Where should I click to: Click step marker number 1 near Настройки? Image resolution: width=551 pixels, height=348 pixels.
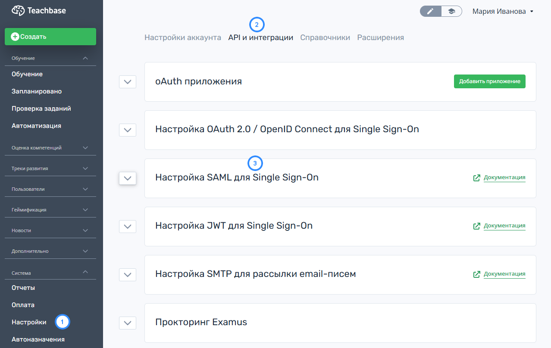(x=62, y=321)
